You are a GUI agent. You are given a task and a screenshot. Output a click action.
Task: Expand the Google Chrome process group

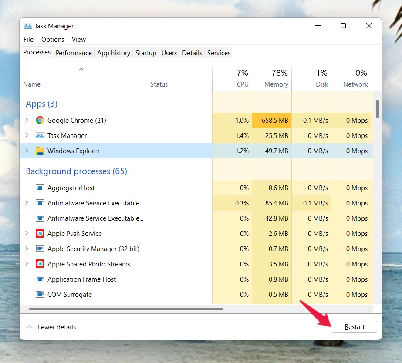click(x=27, y=121)
